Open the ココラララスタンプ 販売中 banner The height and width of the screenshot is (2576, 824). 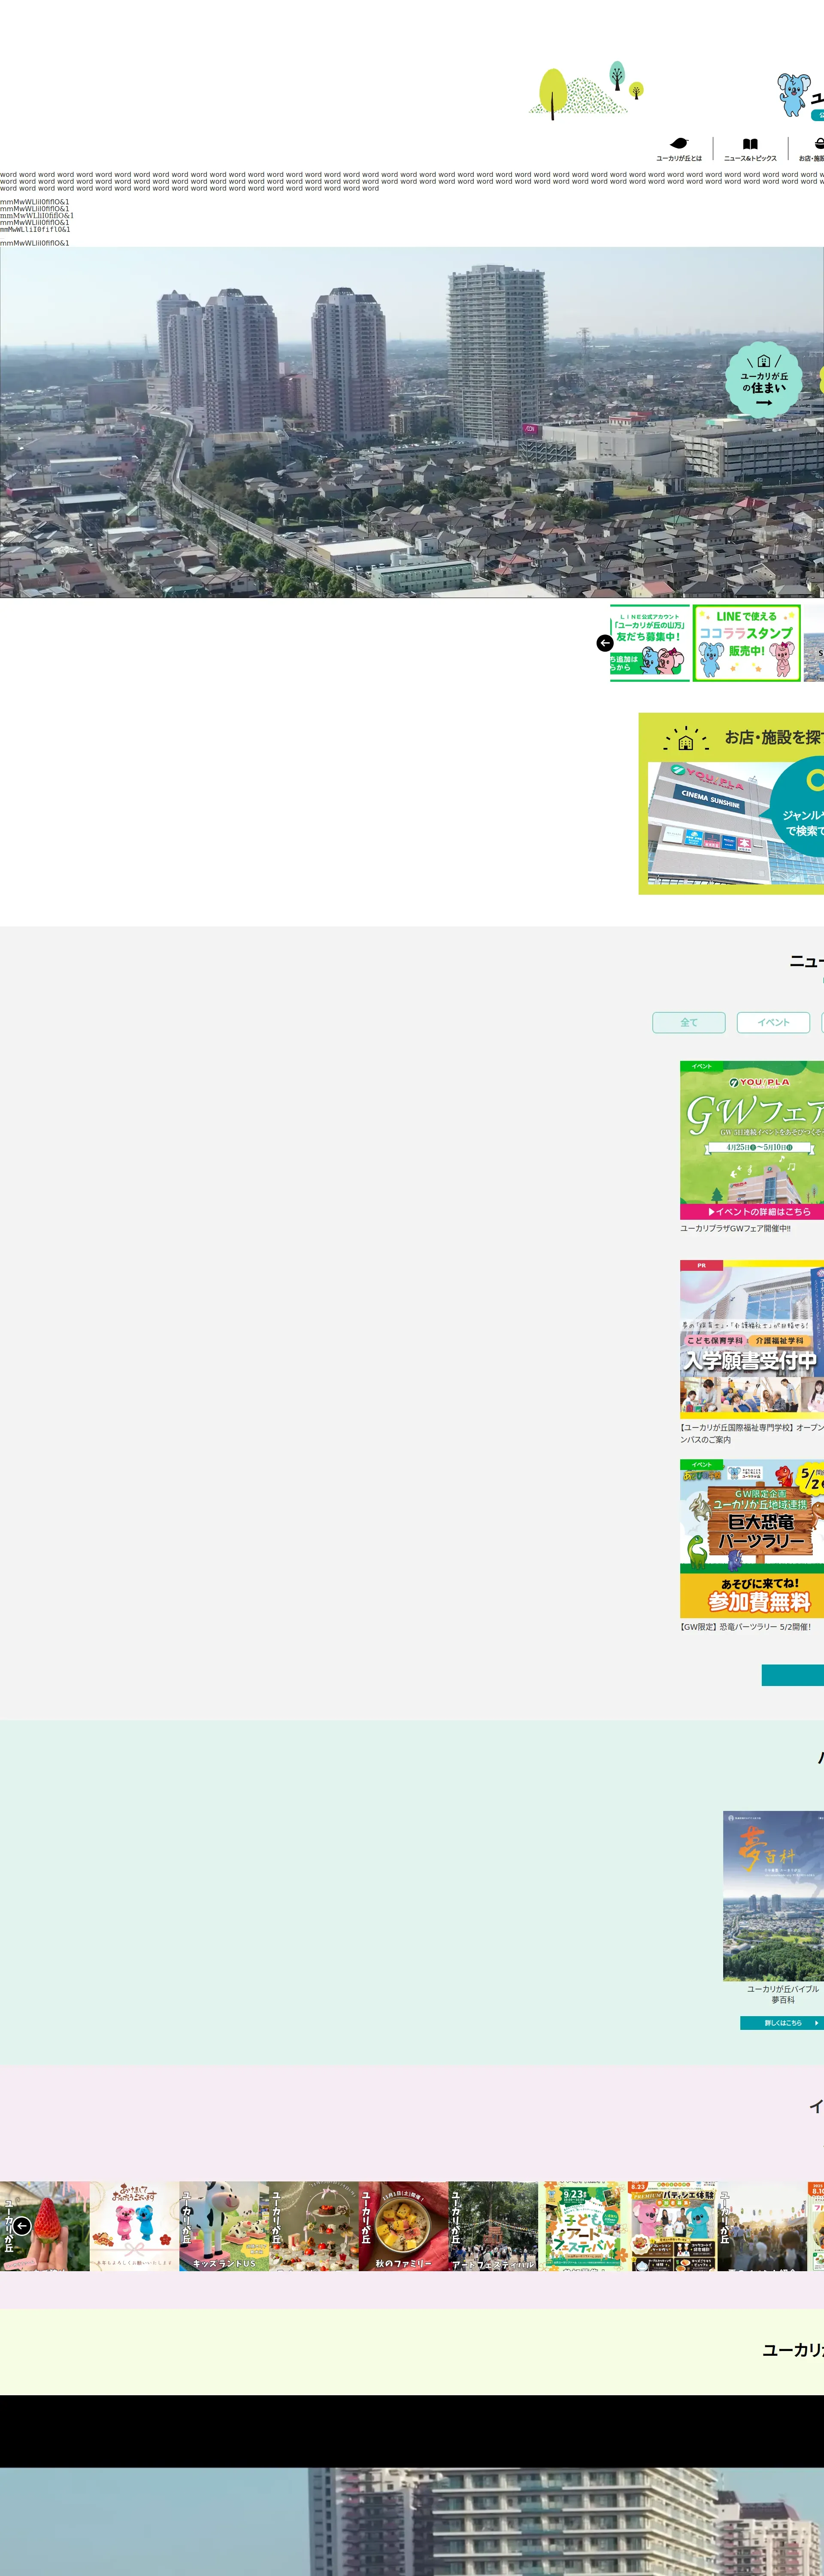coord(747,643)
